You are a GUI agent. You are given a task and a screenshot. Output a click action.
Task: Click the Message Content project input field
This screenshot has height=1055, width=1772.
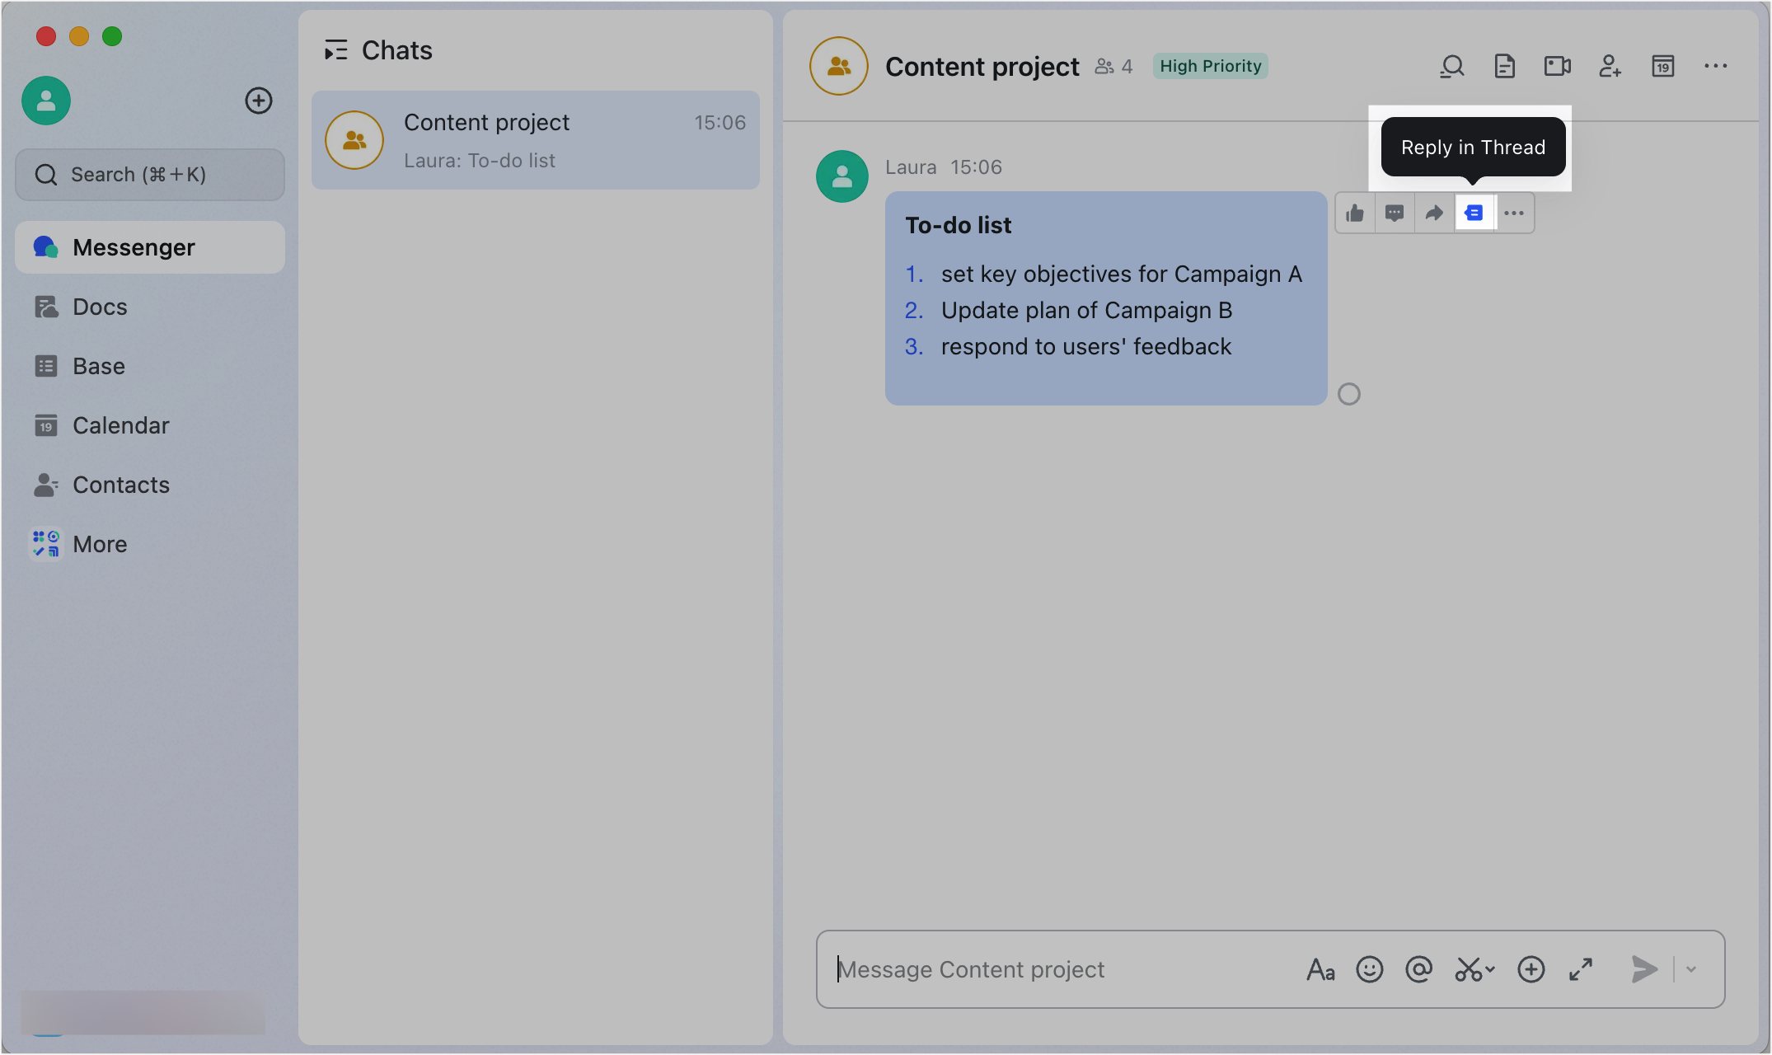[x=1055, y=970]
